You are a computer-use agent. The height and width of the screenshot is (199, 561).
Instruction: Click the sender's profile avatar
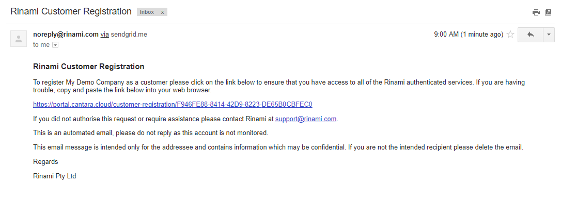click(x=19, y=39)
